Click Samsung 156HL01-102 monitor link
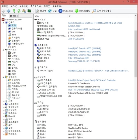Image resolution: width=138 pixels, height=140 pixels. (x=84, y=61)
